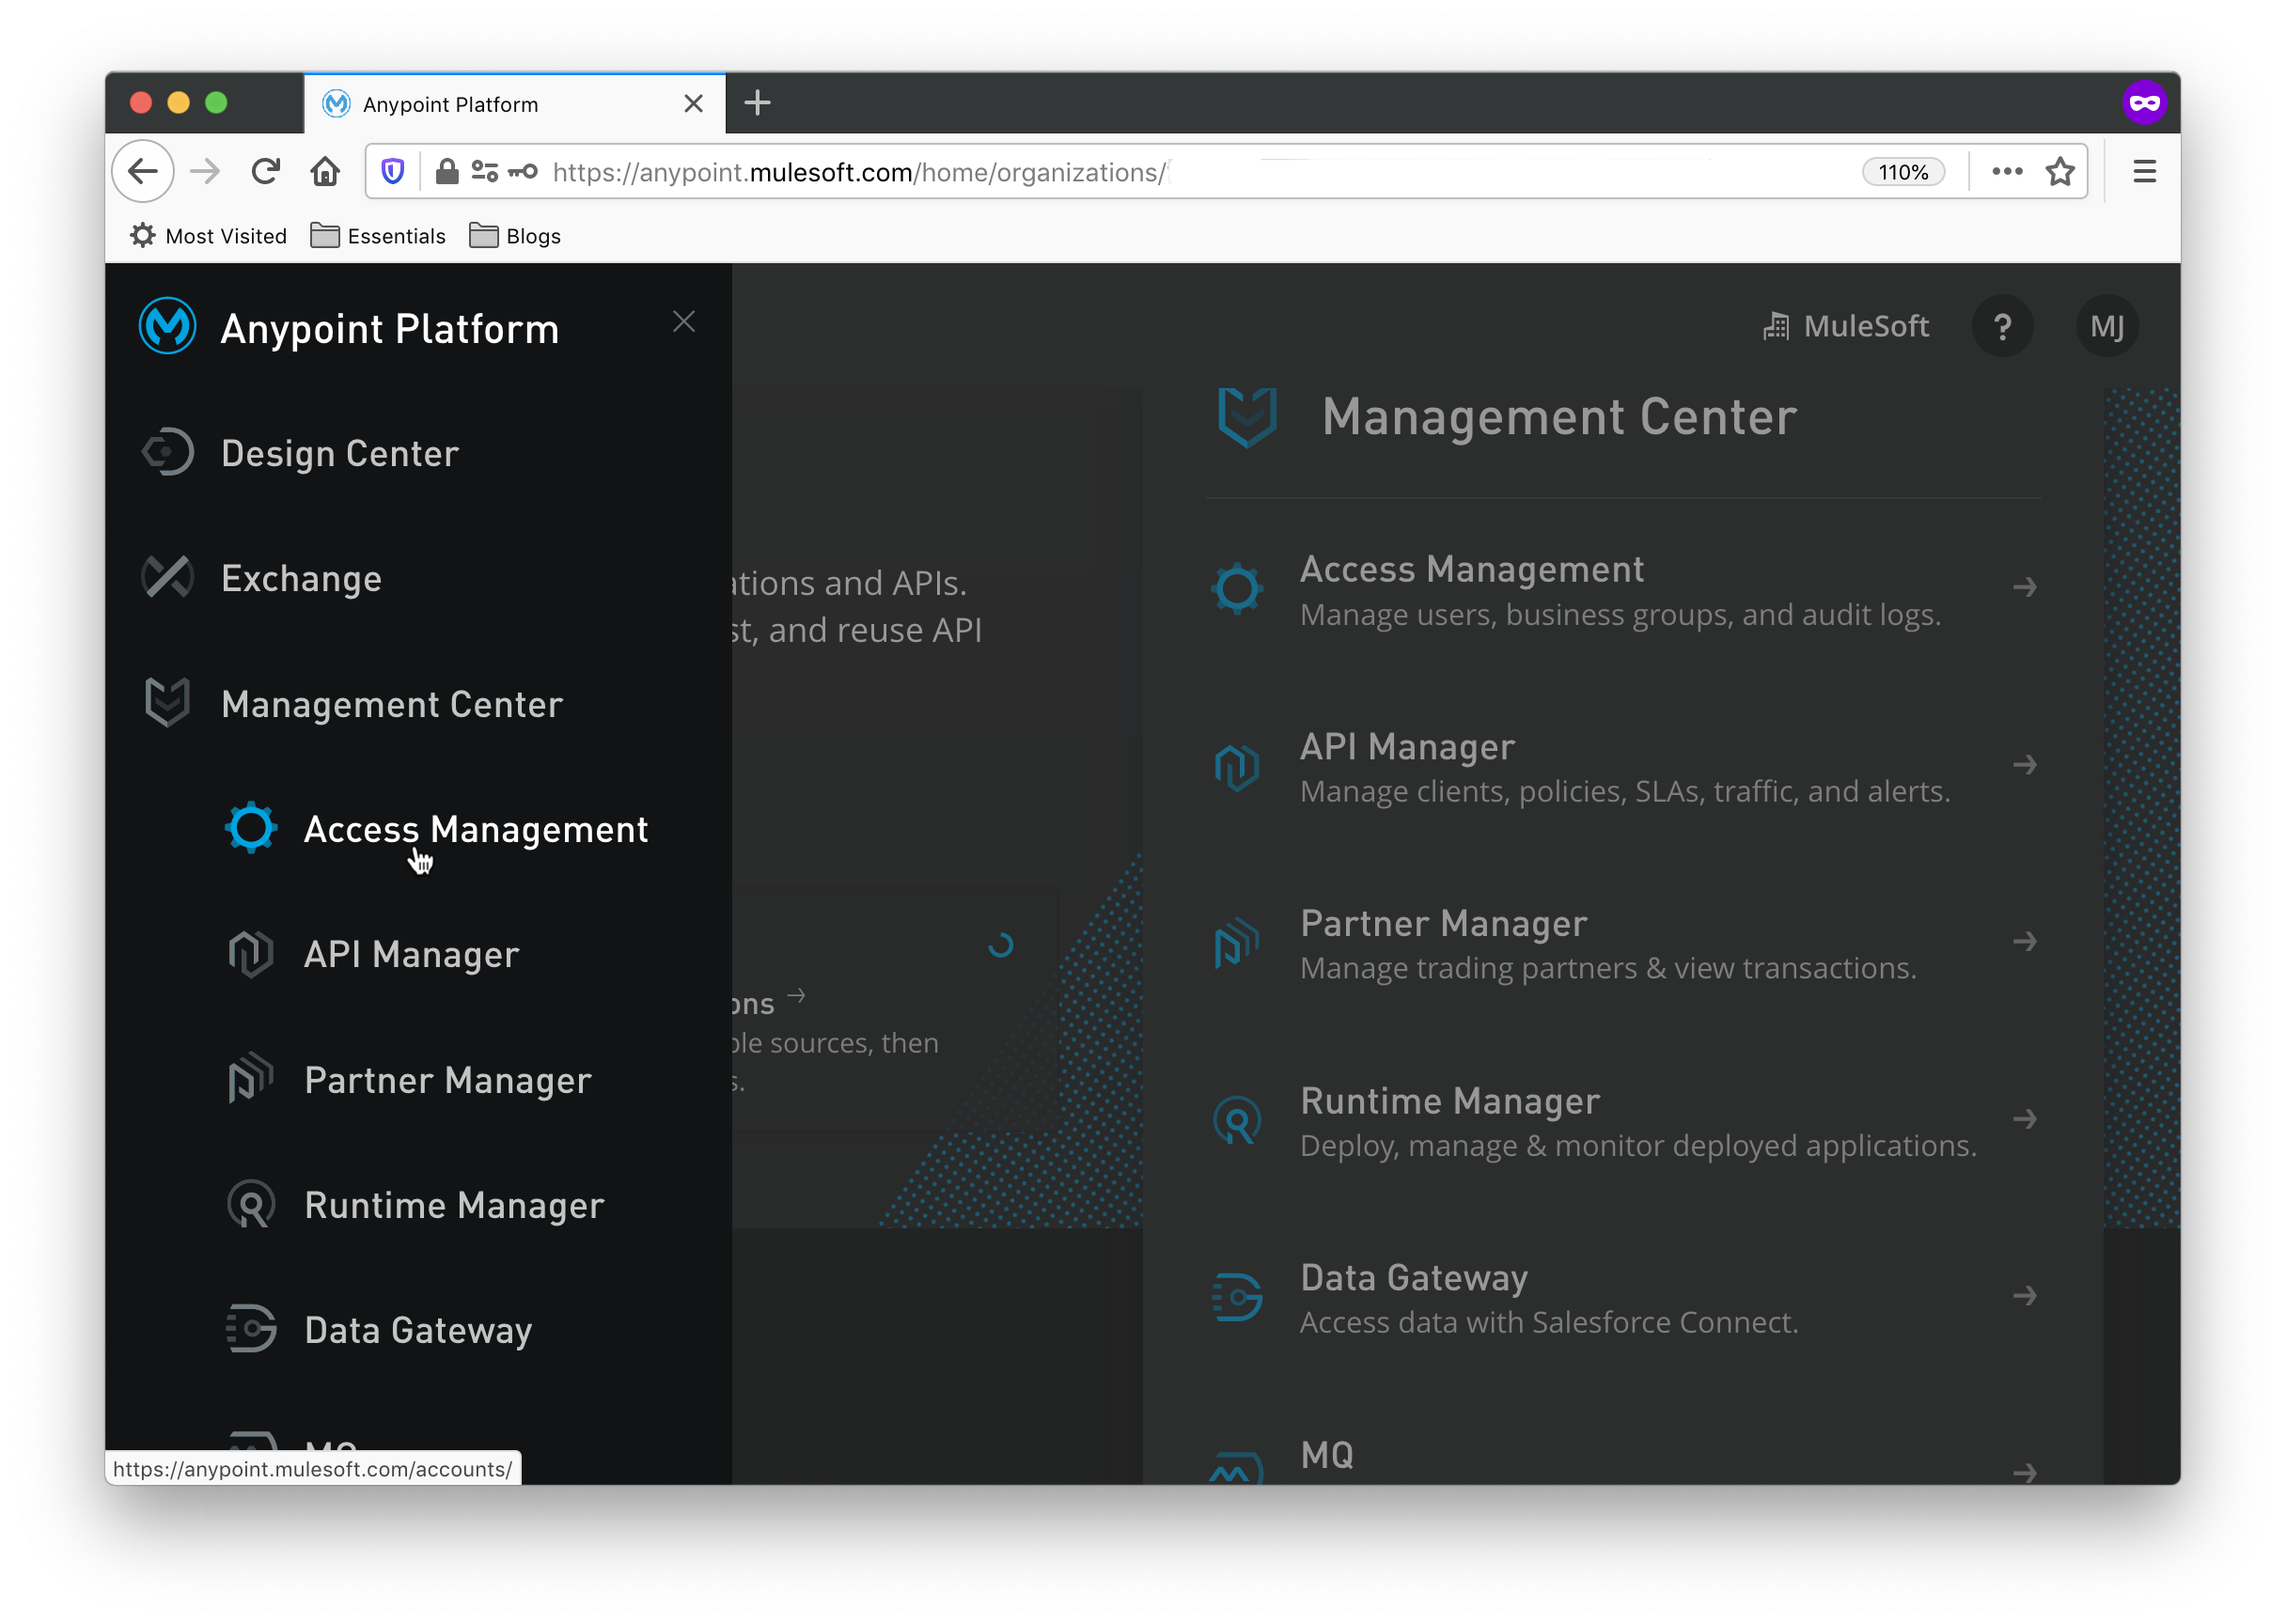Reload the page with browser refresh button

265,172
